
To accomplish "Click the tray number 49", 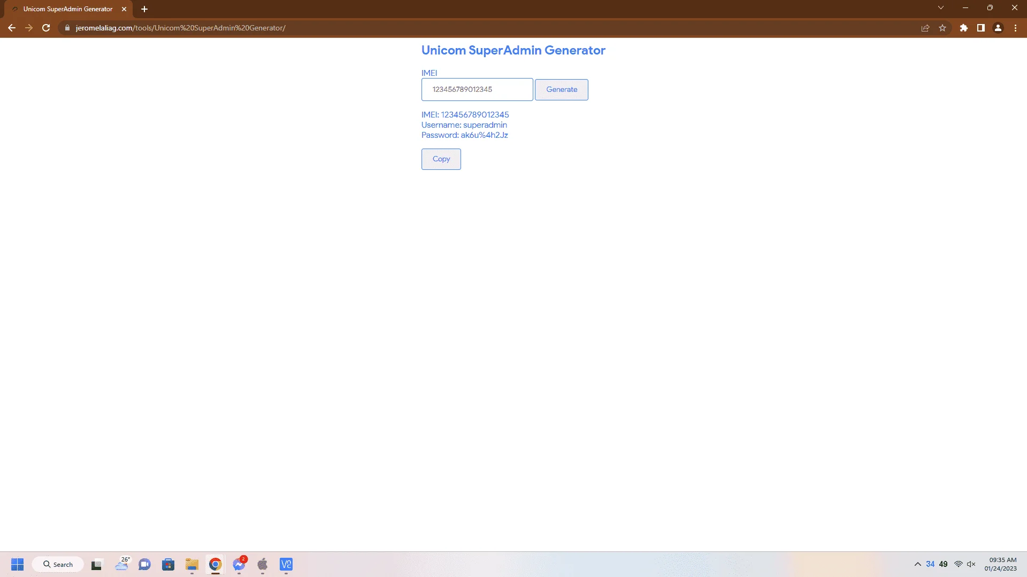I will 943,564.
